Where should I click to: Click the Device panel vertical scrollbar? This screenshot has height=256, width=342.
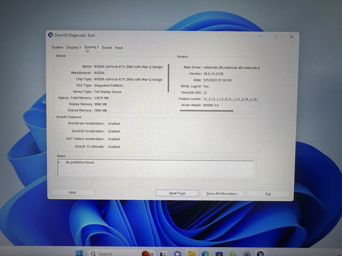168,78
